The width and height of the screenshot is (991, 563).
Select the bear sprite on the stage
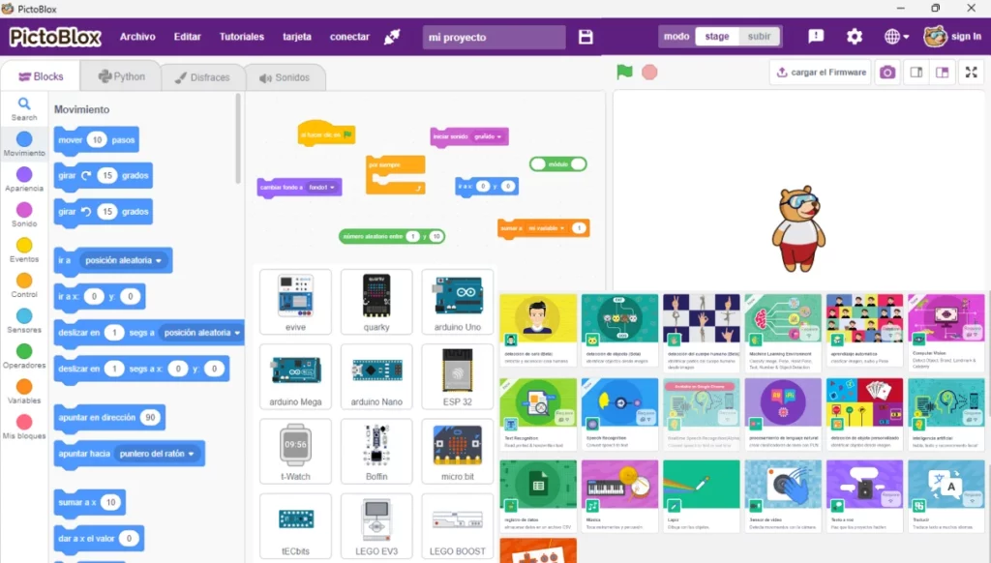click(x=798, y=228)
